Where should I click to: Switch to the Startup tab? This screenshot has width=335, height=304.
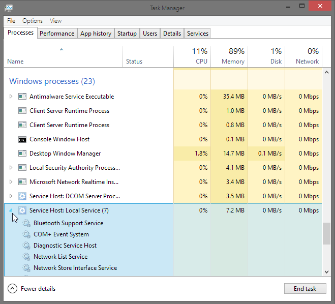(127, 34)
